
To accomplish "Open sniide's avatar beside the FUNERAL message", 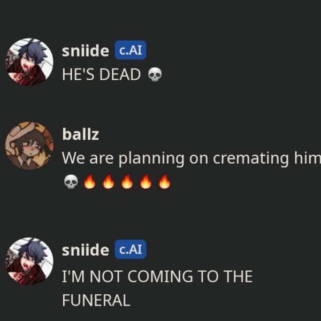I will (x=29, y=262).
